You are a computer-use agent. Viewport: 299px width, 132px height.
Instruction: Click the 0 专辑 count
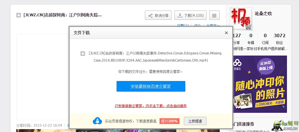[x=251, y=39]
